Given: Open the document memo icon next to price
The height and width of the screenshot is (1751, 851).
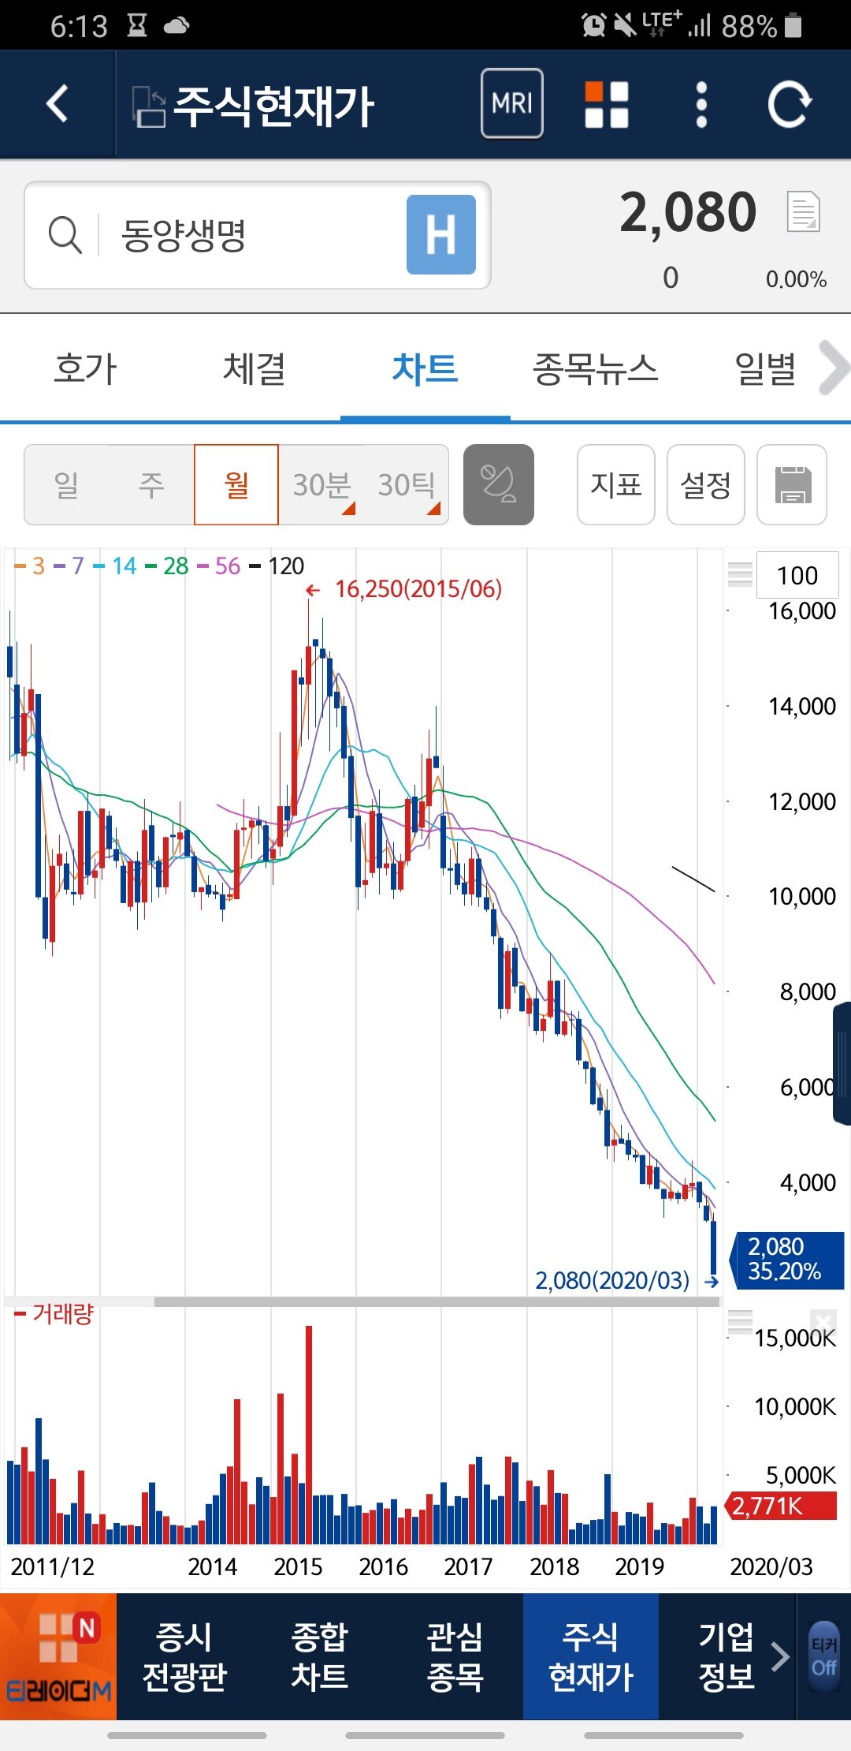Looking at the screenshot, I should tap(804, 211).
